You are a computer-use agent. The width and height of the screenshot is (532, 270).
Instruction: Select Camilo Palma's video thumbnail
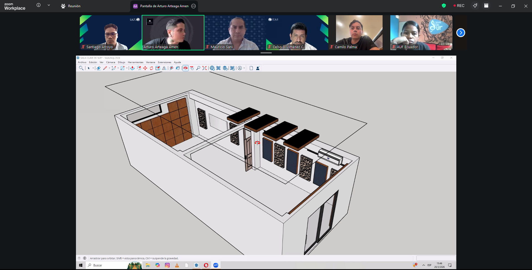pos(359,33)
